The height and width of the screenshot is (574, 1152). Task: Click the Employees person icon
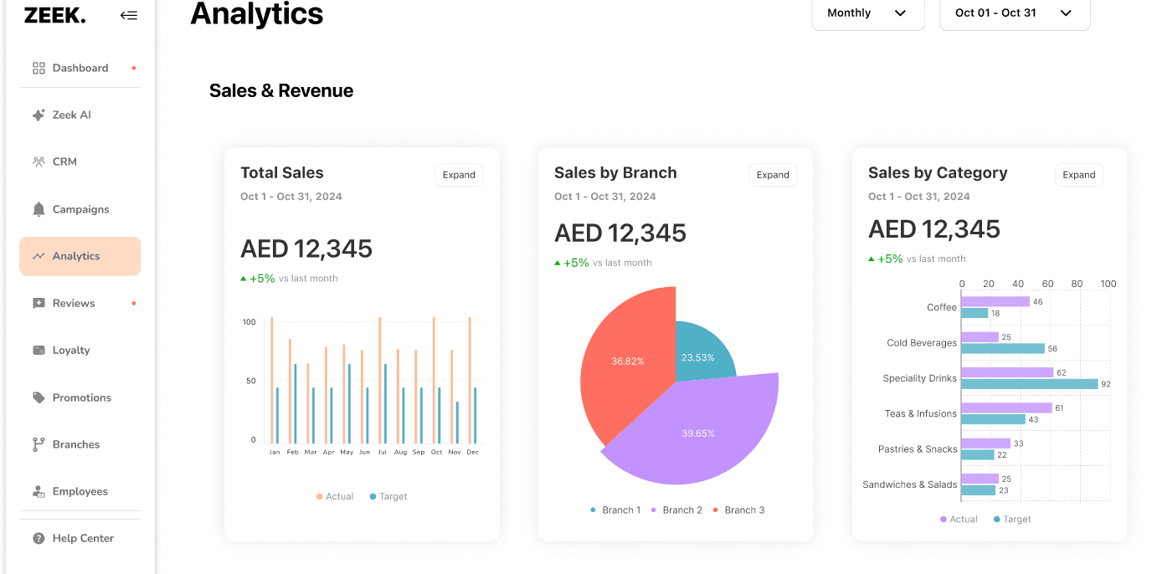point(39,491)
